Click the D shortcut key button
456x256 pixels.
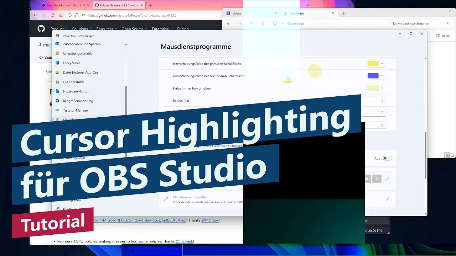(377, 178)
